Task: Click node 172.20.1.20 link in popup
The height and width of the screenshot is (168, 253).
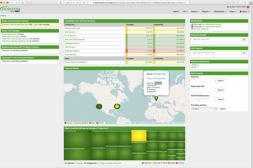Action: tap(159, 74)
